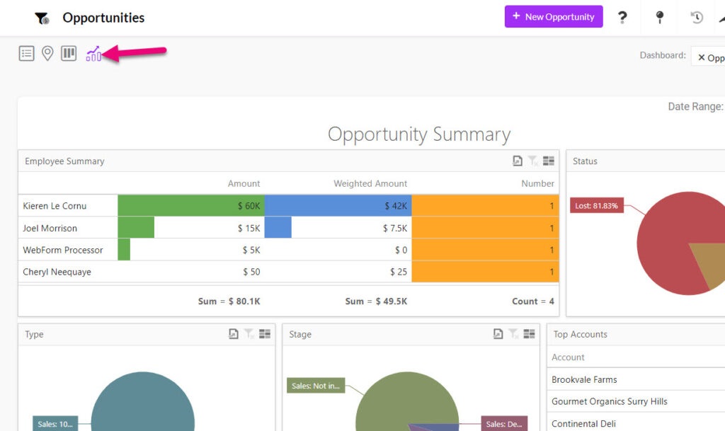This screenshot has height=431, width=725.
Task: Switch to the dashboard chart view
Action: click(94, 54)
